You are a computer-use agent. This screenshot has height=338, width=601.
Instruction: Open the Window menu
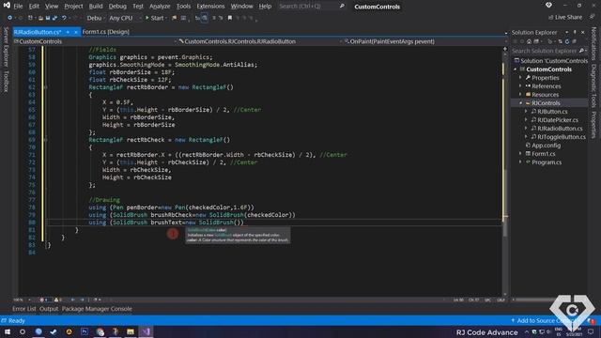coord(241,7)
